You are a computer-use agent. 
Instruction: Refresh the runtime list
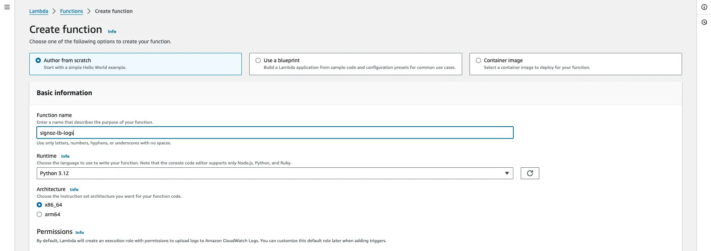click(530, 173)
